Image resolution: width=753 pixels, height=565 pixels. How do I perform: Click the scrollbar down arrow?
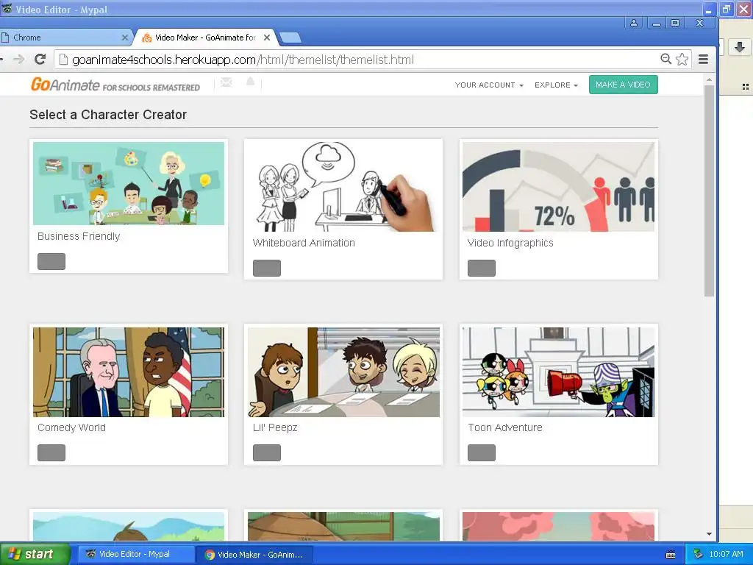tap(709, 534)
